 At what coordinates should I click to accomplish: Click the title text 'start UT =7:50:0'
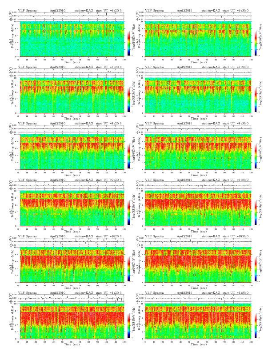click(x=236, y=67)
